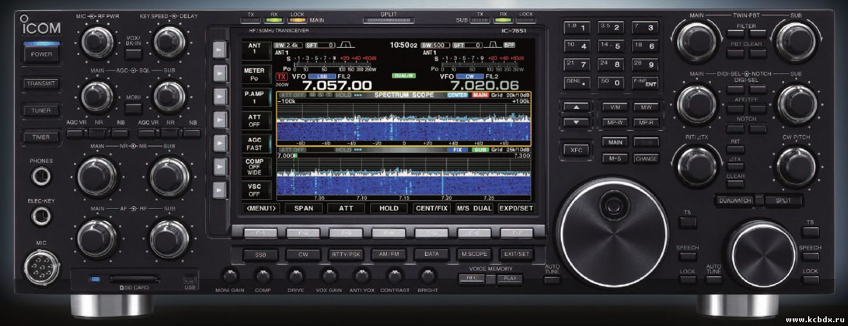Toggle the RIT switch
The height and width of the screenshot is (326, 848).
click(735, 149)
